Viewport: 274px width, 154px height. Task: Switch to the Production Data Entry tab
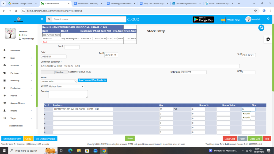pyautogui.click(x=89, y=3)
